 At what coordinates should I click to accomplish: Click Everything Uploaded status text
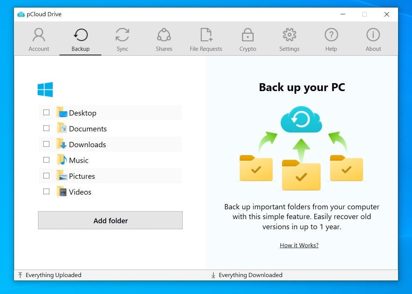(x=53, y=275)
